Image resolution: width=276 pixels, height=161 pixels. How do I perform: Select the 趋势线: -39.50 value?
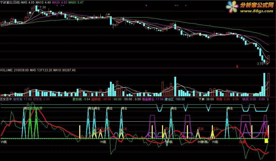pyautogui.click(x=101, y=99)
